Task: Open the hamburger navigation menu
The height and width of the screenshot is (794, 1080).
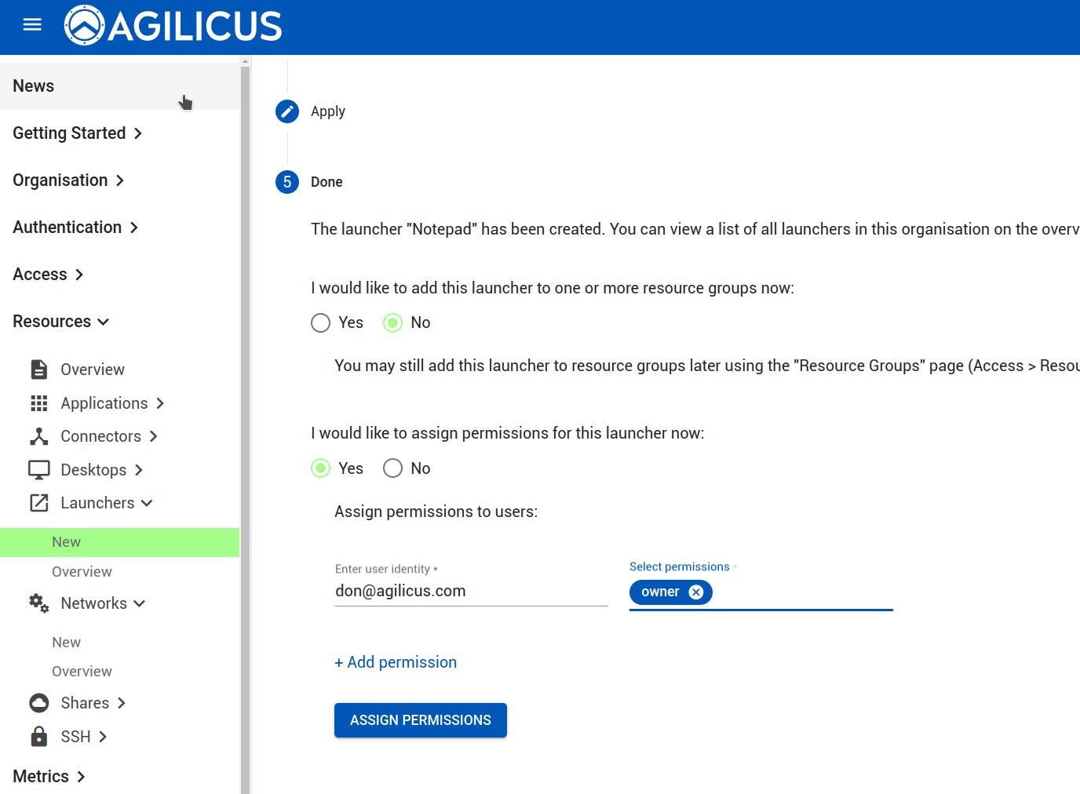Action: (x=32, y=25)
